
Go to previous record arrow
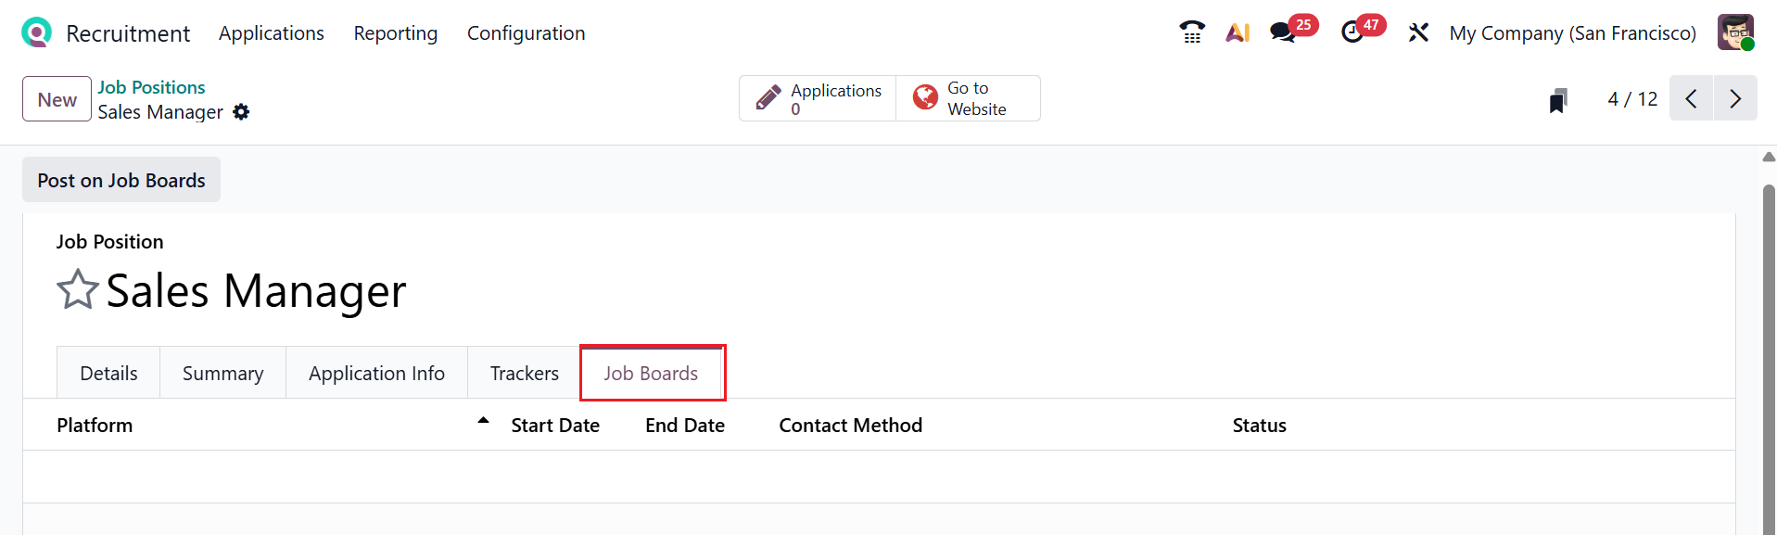tap(1691, 98)
